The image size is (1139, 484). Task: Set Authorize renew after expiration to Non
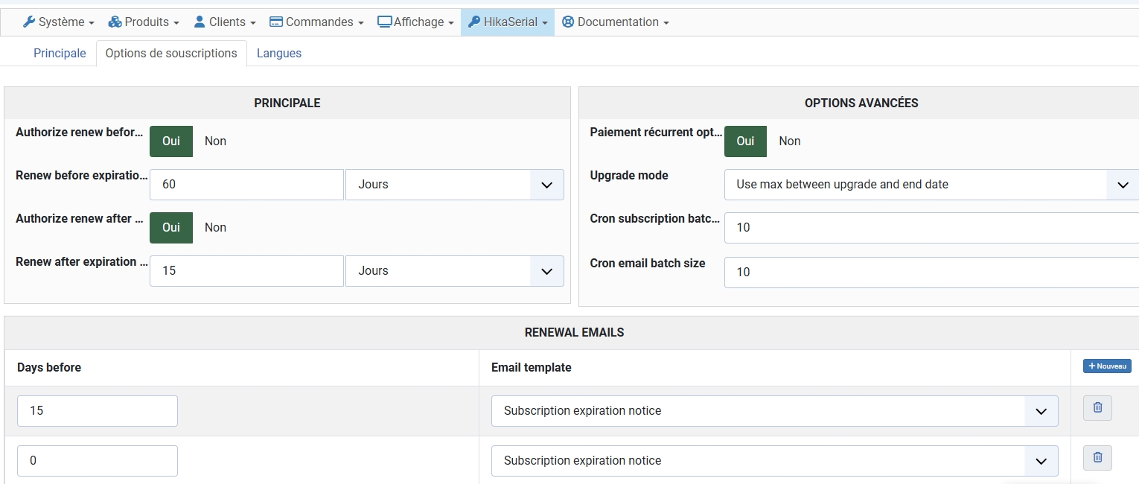[x=215, y=228]
